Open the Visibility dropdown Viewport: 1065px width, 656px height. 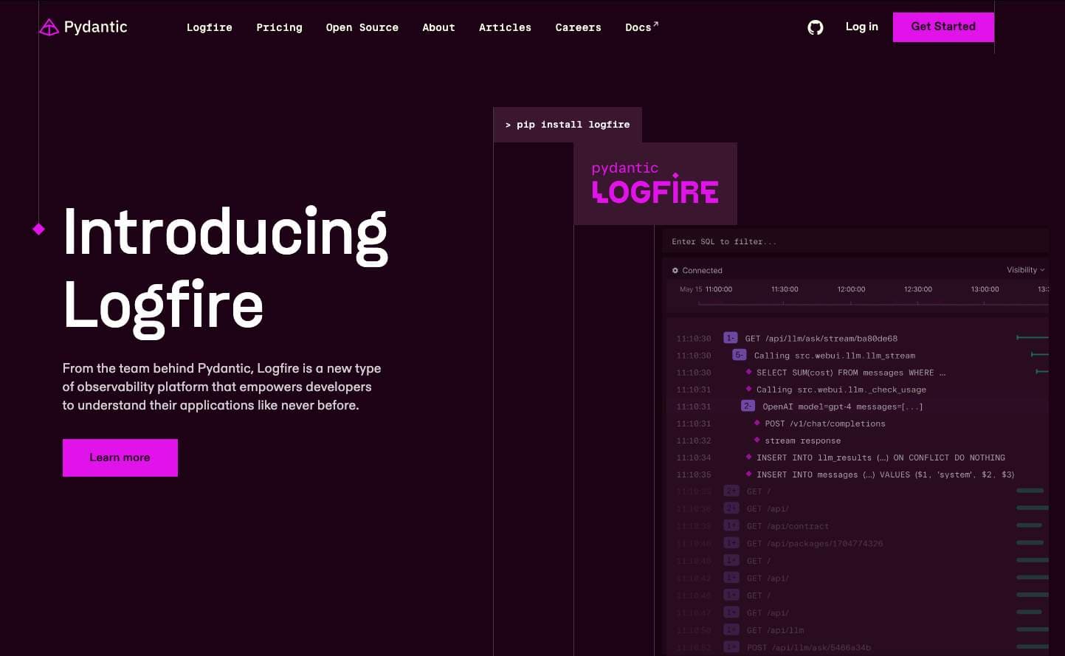point(1025,270)
